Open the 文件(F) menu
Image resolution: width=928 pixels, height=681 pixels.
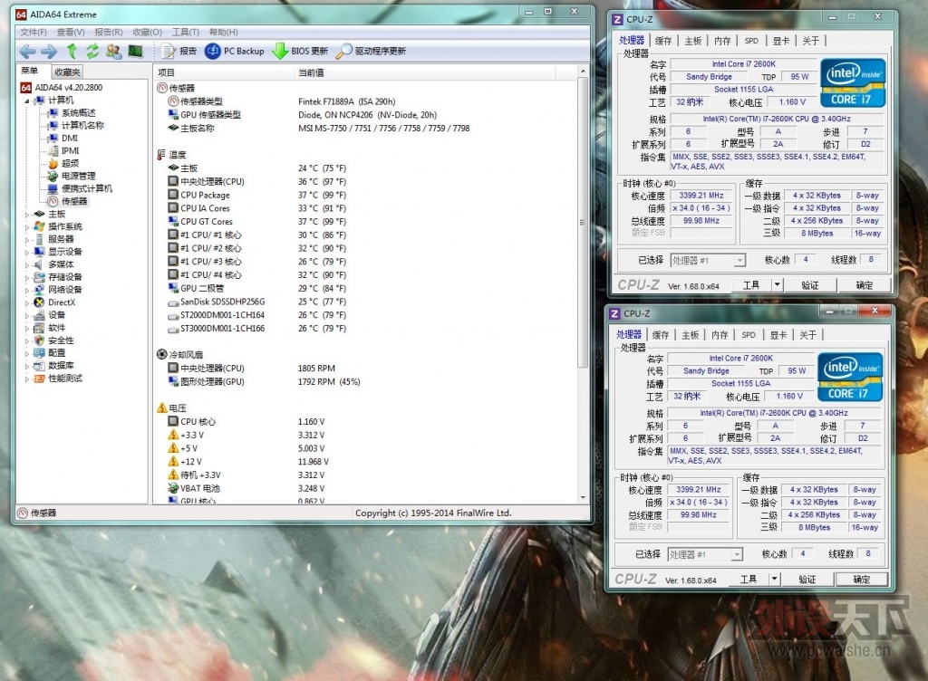point(34,32)
